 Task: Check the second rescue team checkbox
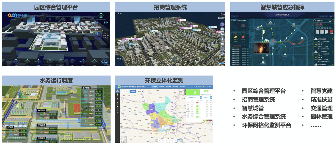coord(333,52)
